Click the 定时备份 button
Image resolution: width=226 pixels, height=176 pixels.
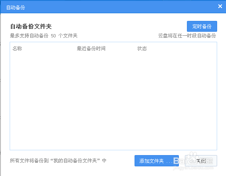(202, 26)
